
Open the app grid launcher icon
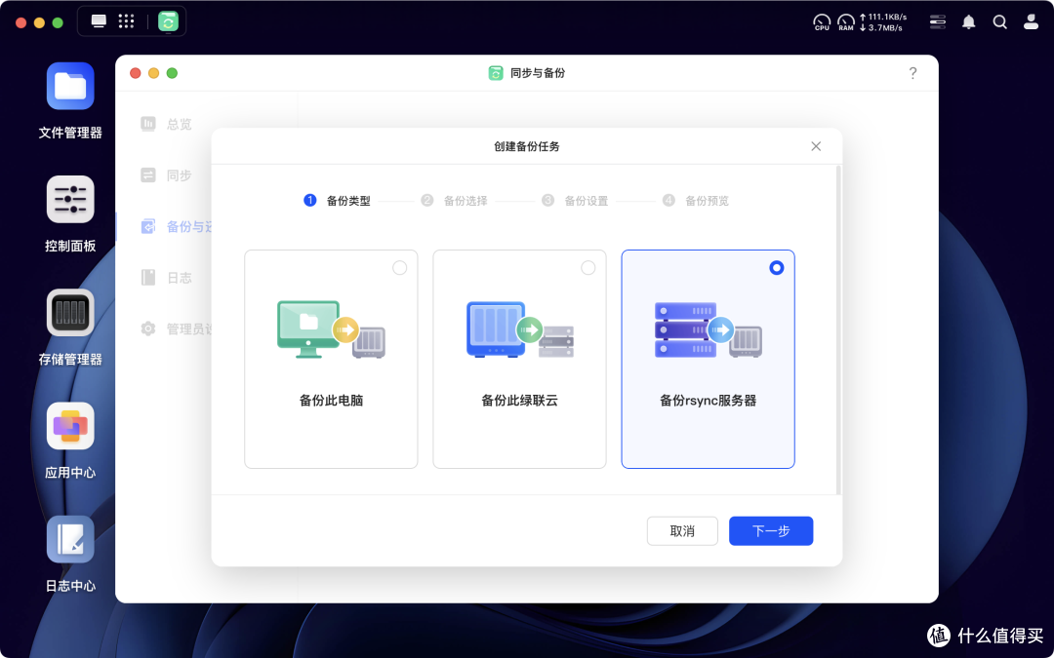click(126, 21)
